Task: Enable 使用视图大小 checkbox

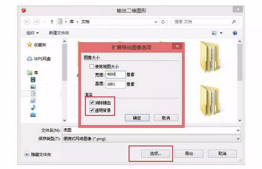Action: click(92, 66)
